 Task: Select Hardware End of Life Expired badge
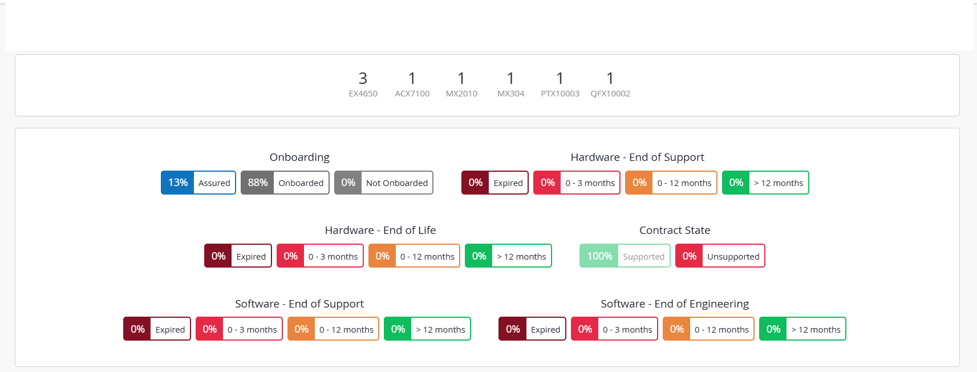click(238, 256)
